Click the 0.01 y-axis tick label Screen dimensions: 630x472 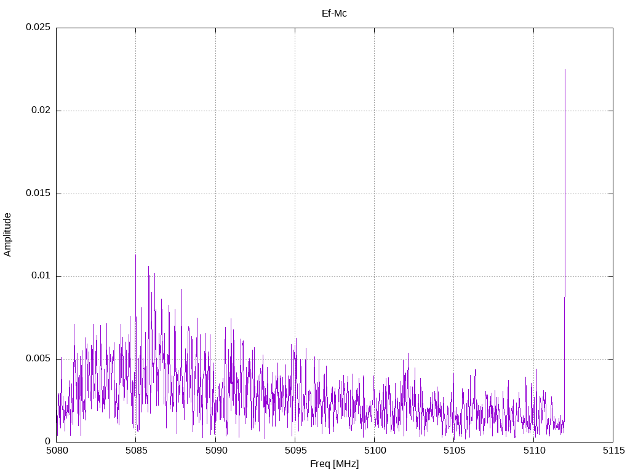point(40,276)
